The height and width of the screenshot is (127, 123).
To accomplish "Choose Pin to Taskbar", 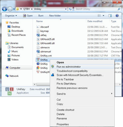I will click(82, 79).
